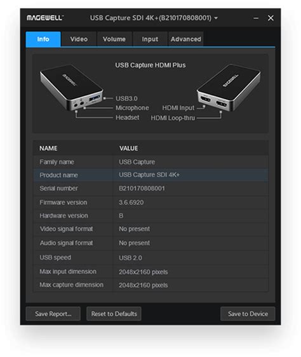
Task: Open the device selector dropdown arrow
Action: [216, 18]
